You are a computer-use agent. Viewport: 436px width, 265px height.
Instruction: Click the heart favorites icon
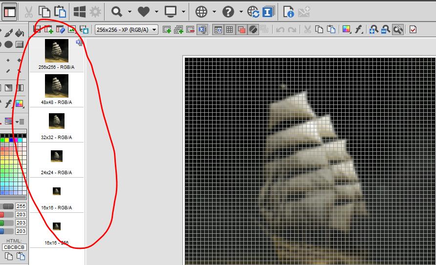144,12
